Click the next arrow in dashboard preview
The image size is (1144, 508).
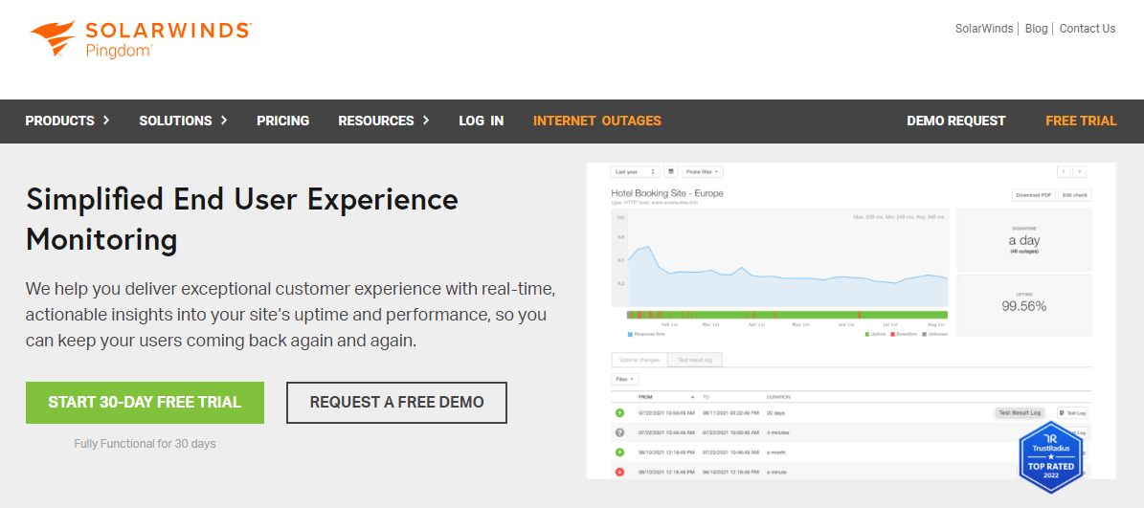[x=1079, y=172]
